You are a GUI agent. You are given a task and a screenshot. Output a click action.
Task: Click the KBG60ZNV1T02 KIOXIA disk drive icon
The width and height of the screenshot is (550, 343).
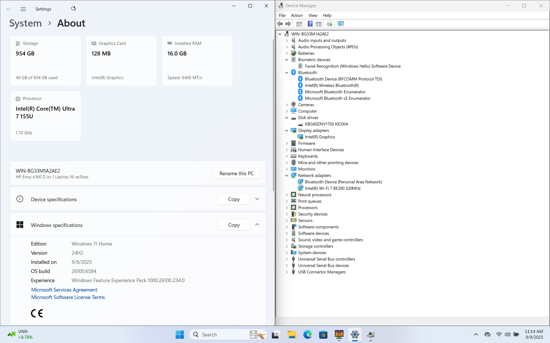(x=300, y=124)
